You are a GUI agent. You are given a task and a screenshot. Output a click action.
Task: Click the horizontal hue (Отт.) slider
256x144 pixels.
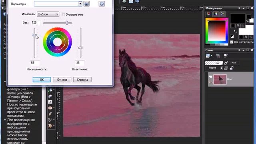[x=58, y=23]
